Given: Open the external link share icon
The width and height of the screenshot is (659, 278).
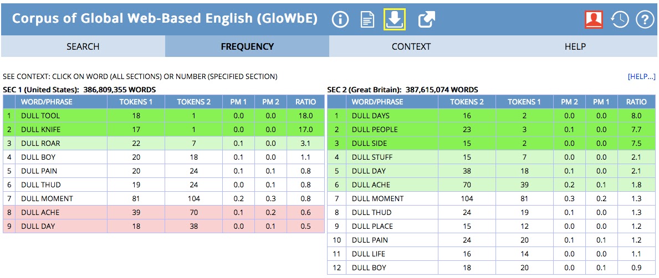Looking at the screenshot, I should point(426,20).
